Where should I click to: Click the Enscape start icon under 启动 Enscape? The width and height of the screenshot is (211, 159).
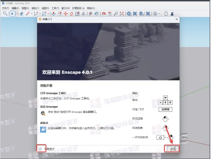pyautogui.click(x=43, y=113)
